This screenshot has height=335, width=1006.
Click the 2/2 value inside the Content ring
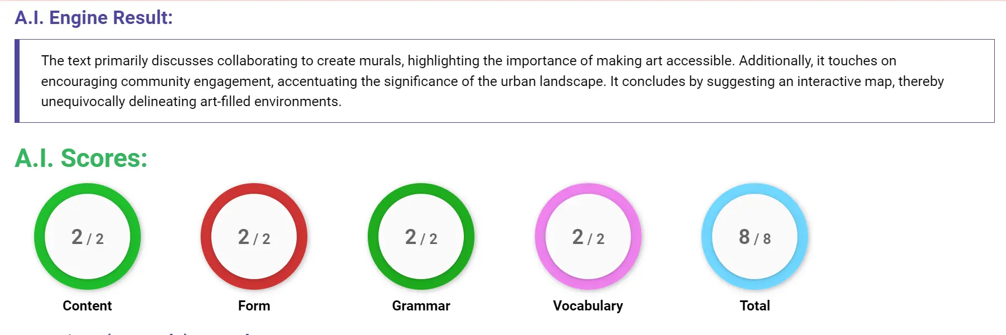coord(87,237)
